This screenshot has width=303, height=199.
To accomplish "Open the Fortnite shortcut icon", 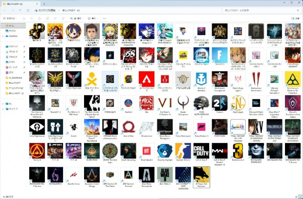I will click(x=220, y=55).
